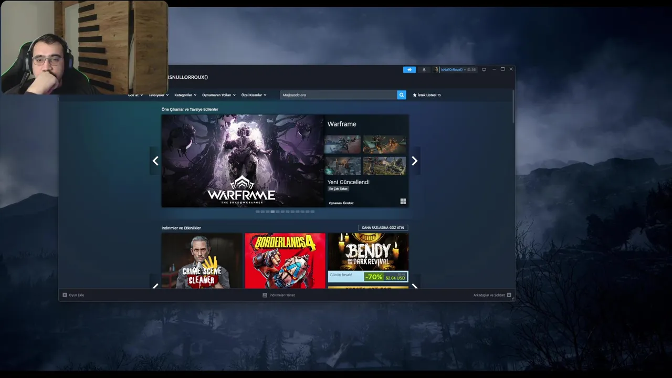Image resolution: width=672 pixels, height=378 pixels.
Task: Select the last carousel pagination dot
Action: tap(312, 212)
